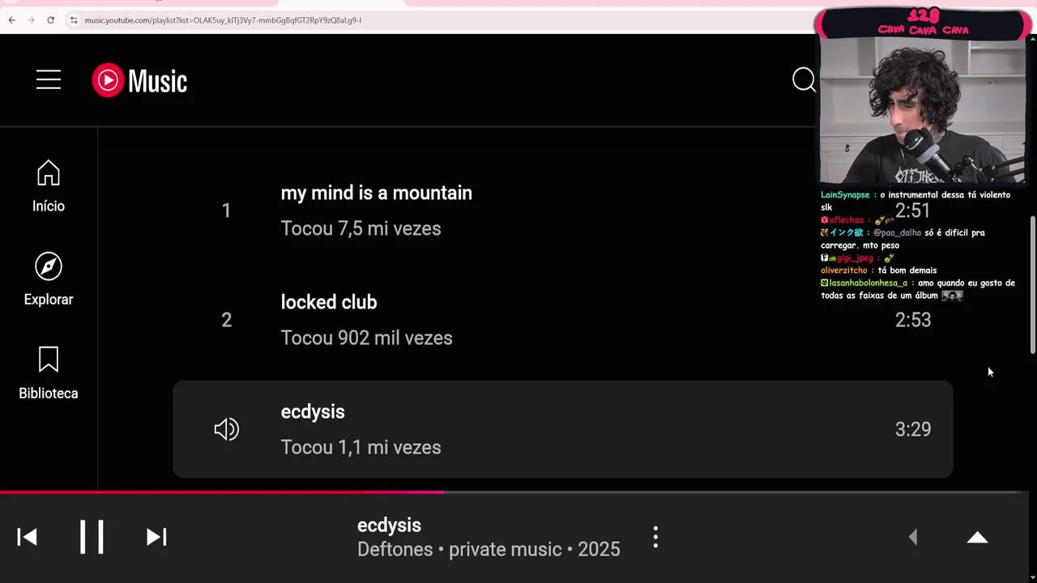The height and width of the screenshot is (583, 1037).
Task: Click the YouTube Music logo
Action: click(139, 80)
